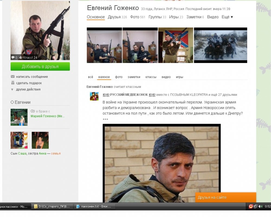Open fourth group photo in snow
The height and width of the screenshot is (217, 271).
point(221,45)
